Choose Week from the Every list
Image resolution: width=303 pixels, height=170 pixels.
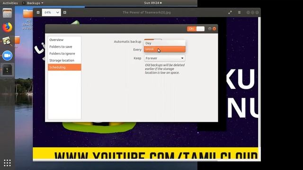point(165,49)
